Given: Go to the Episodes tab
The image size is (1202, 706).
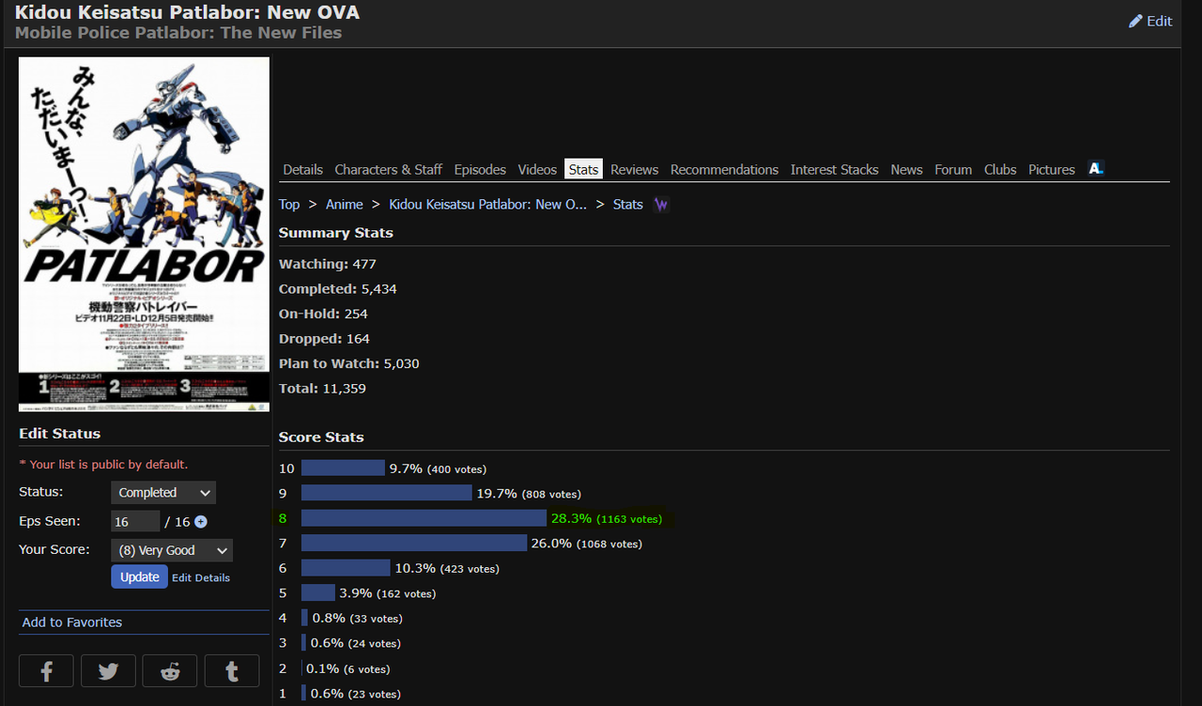Looking at the screenshot, I should 480,169.
